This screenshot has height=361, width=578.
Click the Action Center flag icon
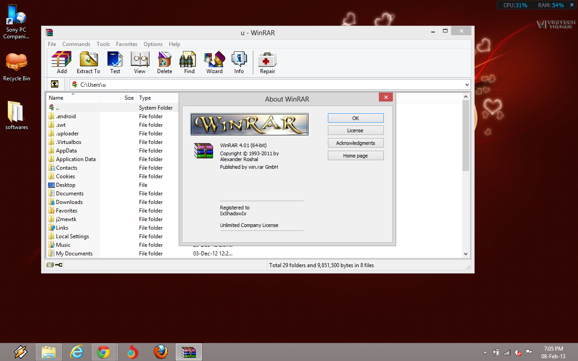point(529,352)
